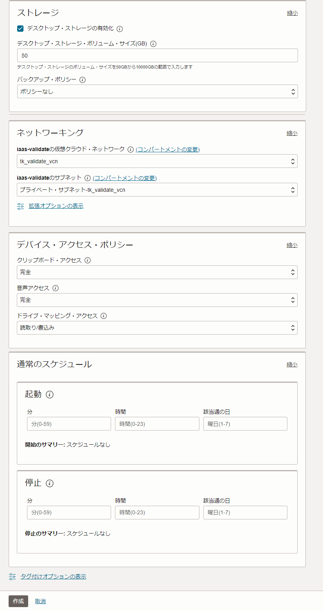This screenshot has width=323, height=611.
Task: Open the クリップボード・アクセス dropdown
Action: tap(156, 272)
